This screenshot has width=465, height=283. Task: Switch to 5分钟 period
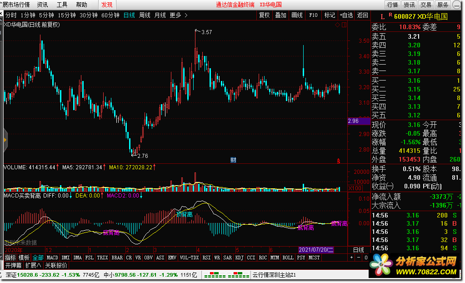point(46,15)
